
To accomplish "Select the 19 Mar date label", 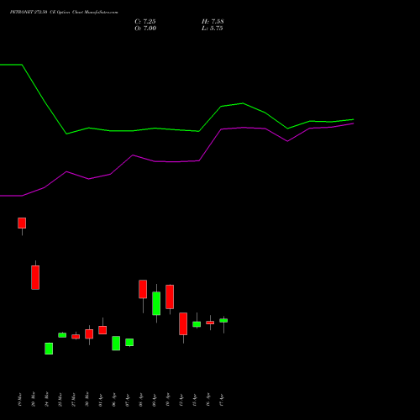I will click(x=19, y=399).
